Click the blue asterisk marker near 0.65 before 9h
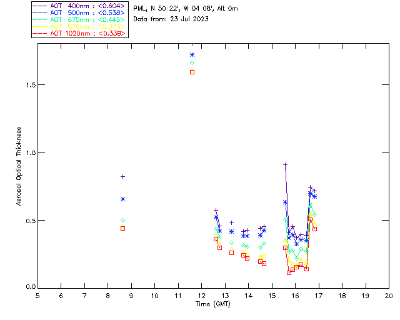The width and height of the screenshot is (400, 320). [122, 199]
